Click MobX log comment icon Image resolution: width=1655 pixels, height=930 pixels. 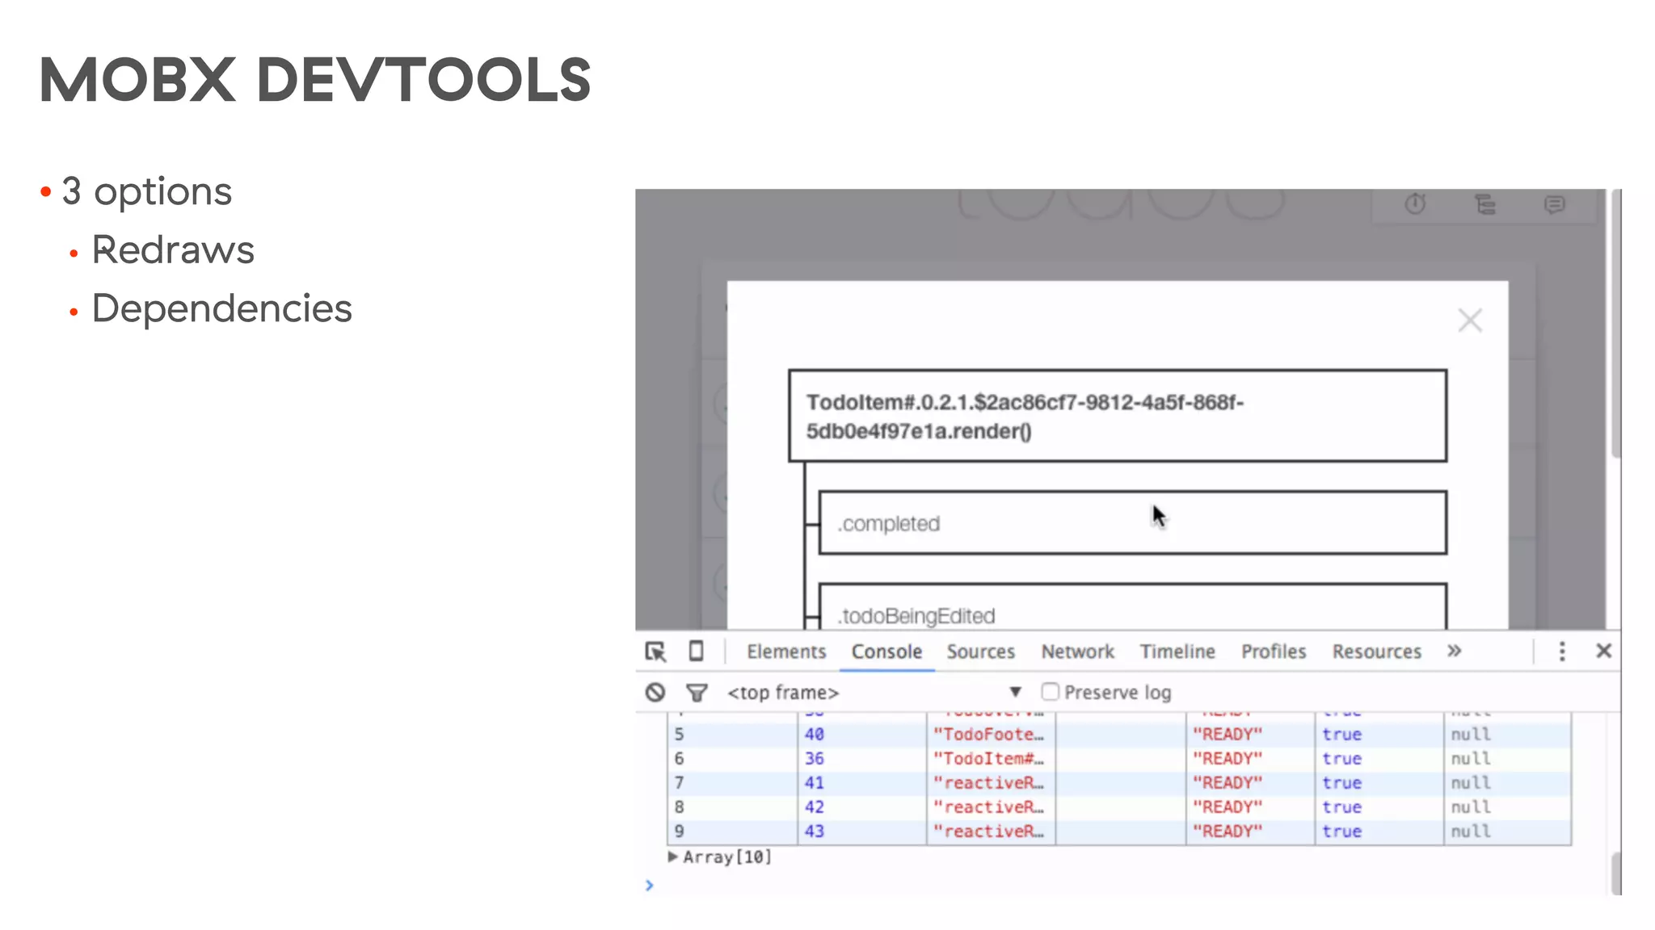pos(1554,204)
